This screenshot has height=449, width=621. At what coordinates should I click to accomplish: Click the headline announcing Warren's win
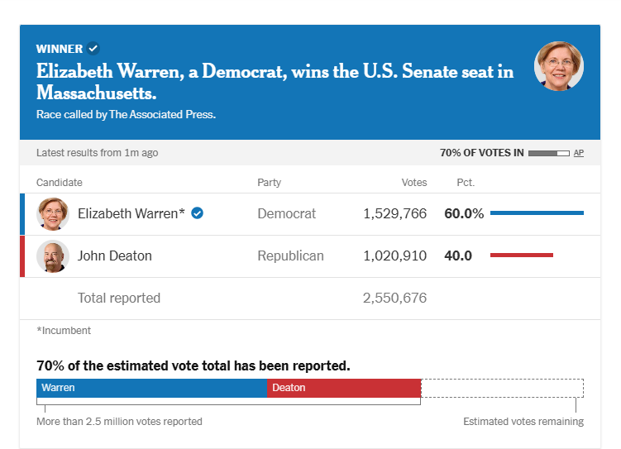(x=275, y=81)
